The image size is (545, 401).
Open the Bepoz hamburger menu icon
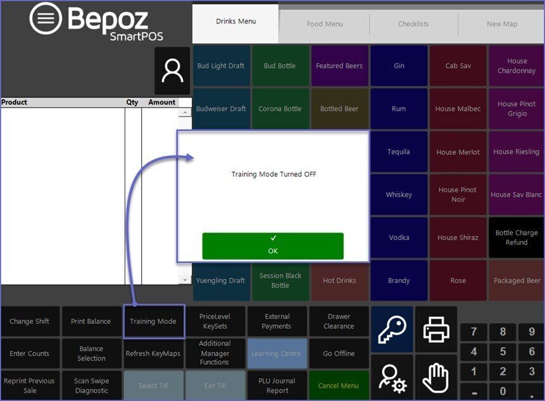coord(46,18)
